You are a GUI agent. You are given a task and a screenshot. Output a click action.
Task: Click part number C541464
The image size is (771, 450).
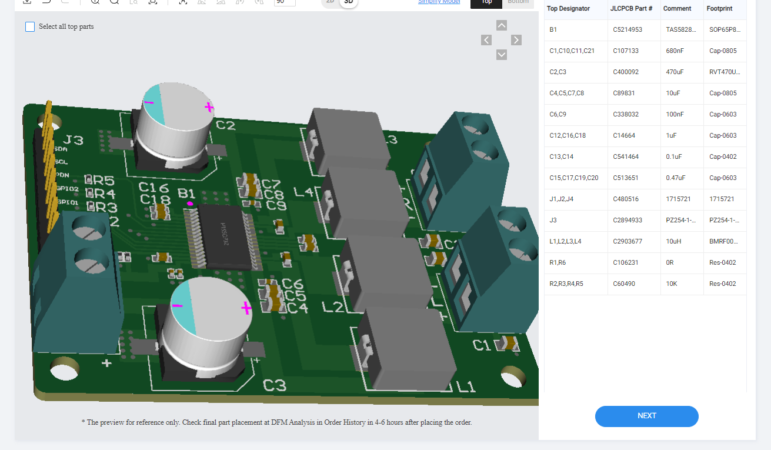626,156
